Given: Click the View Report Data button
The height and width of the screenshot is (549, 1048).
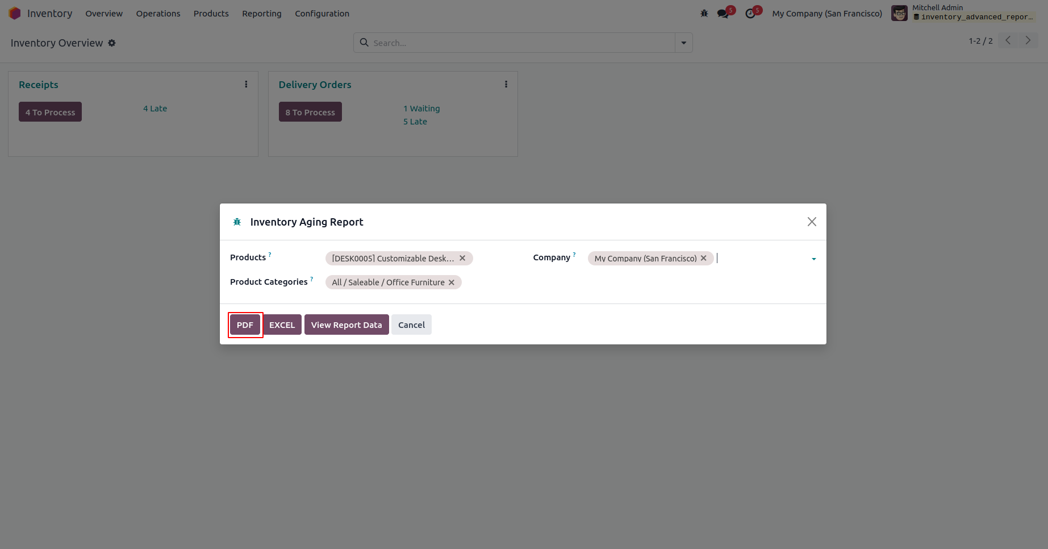Looking at the screenshot, I should [346, 325].
